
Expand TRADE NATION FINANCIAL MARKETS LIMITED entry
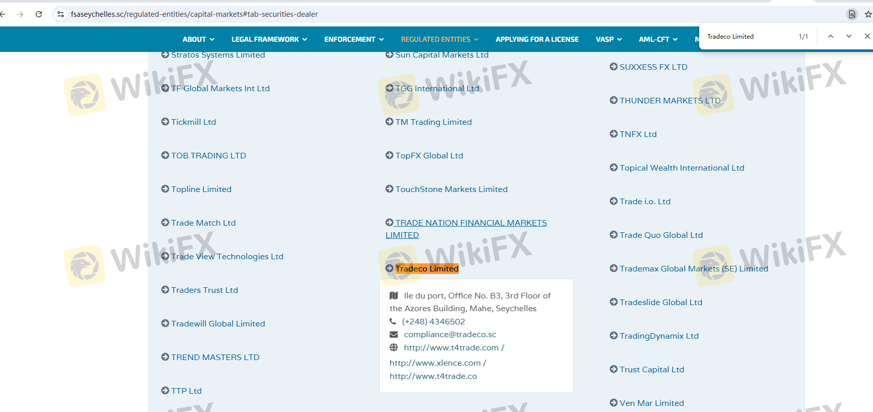[470, 223]
